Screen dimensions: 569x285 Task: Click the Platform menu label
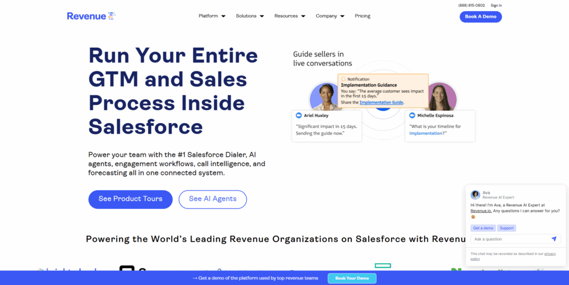[208, 16]
